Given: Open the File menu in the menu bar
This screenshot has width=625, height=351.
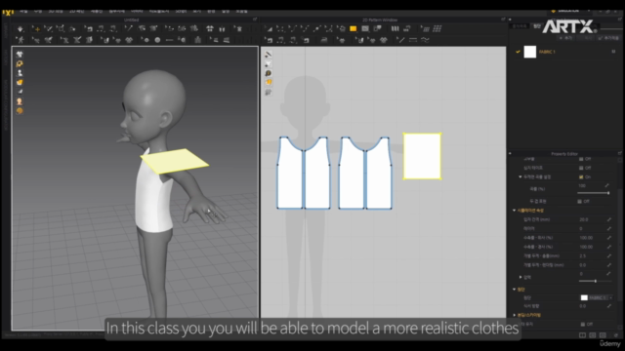Looking at the screenshot, I should point(23,11).
